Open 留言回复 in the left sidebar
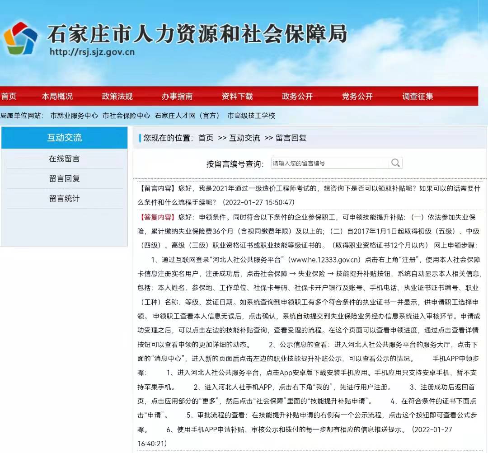 coord(64,179)
